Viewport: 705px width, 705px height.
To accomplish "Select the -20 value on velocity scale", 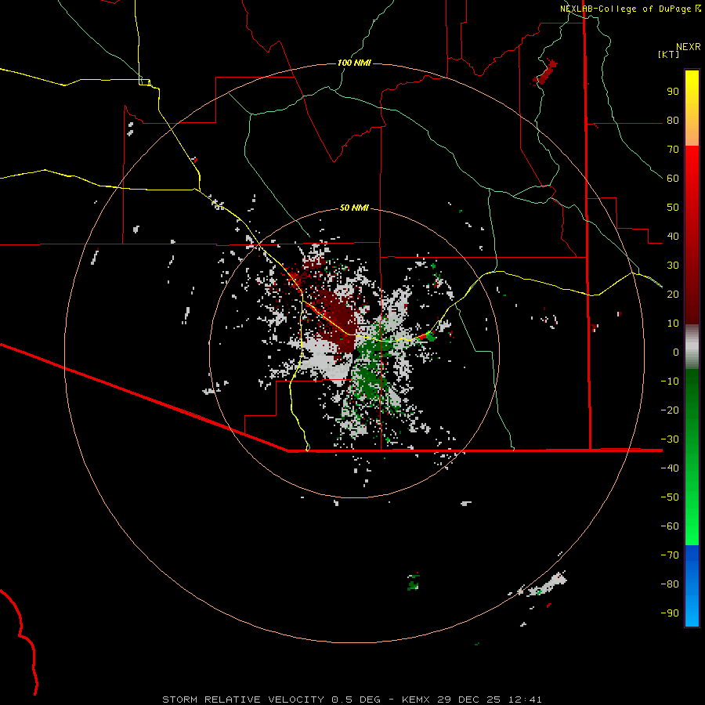I will click(670, 410).
